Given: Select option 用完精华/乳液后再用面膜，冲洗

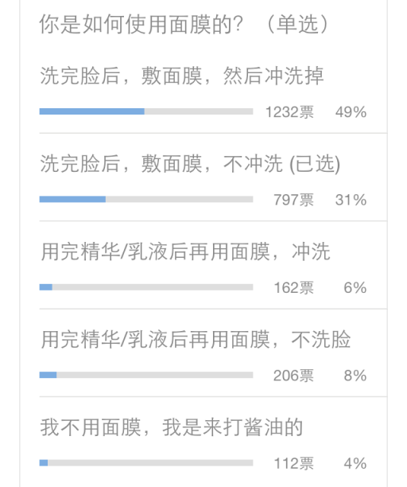Looking at the screenshot, I should pos(185,251).
